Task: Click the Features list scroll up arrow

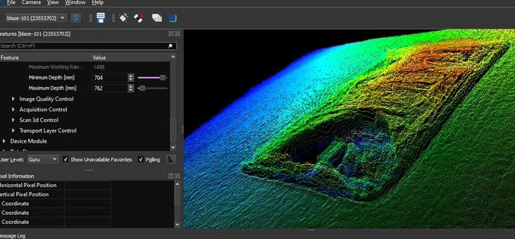Action: [x=173, y=57]
